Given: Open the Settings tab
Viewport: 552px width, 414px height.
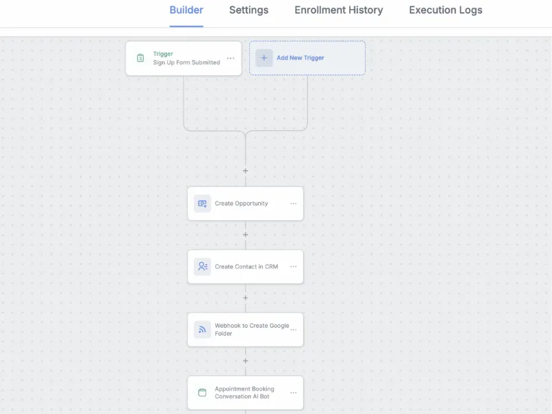Looking at the screenshot, I should (248, 10).
